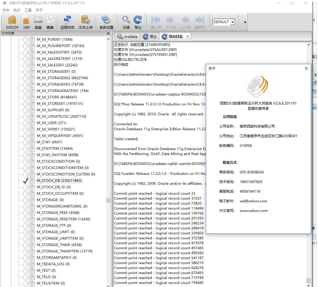The image size is (318, 287).
Task: Check the M_SK_UPDATELOG table checkbox
Action: coord(26,117)
